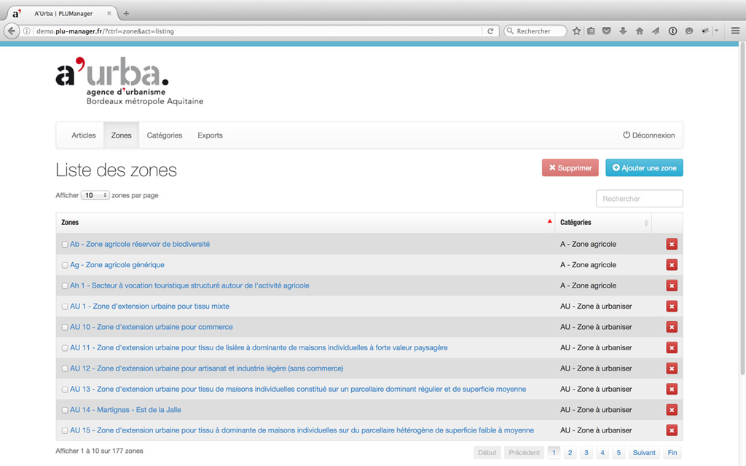Click the Pocket icon in browser toolbar
Image resolution: width=746 pixels, height=466 pixels.
607,31
